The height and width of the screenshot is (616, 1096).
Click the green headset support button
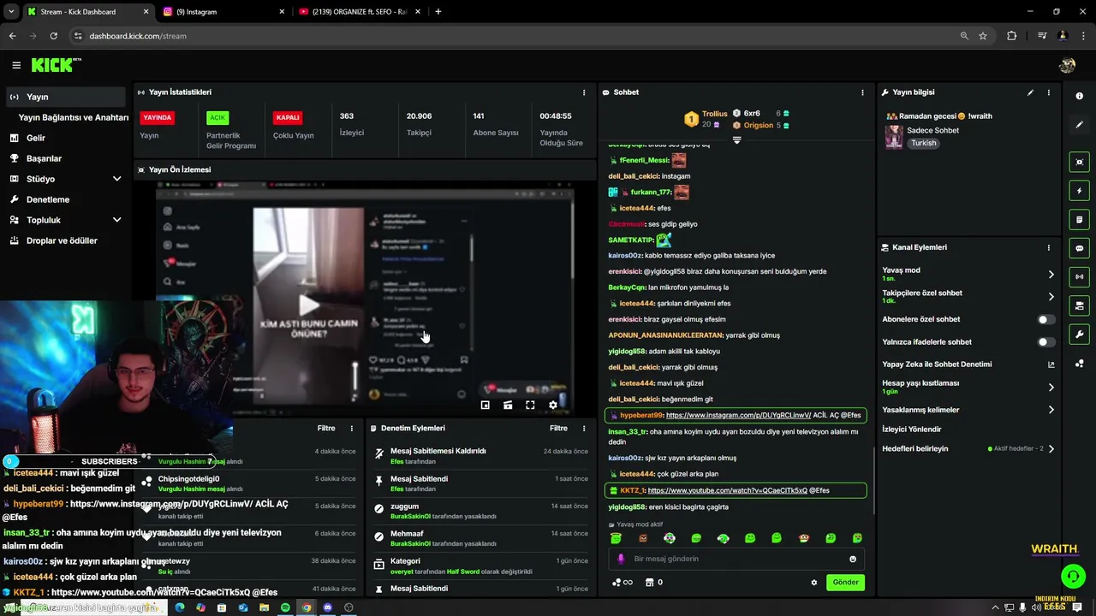[1072, 576]
